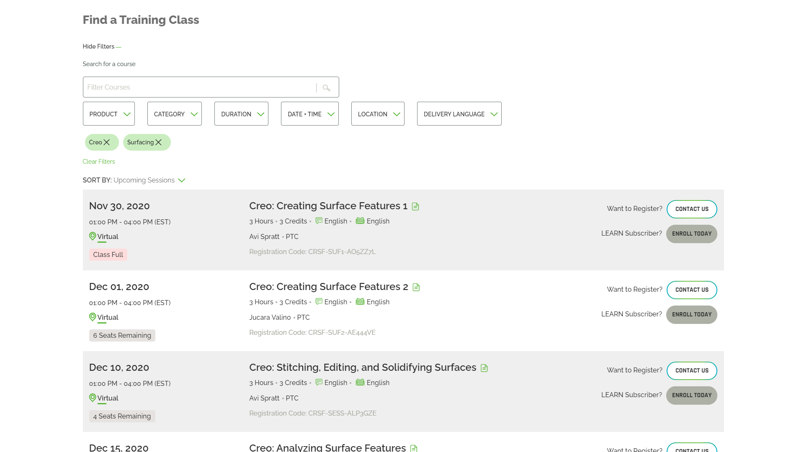Open document icon for Creating Surface Features 2
Screen dimensions: 804x452
point(416,287)
